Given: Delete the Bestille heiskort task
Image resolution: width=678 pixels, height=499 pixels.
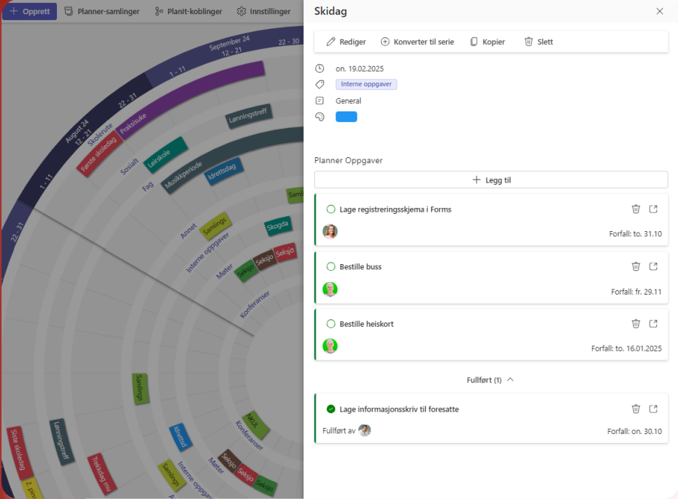Looking at the screenshot, I should tap(635, 324).
